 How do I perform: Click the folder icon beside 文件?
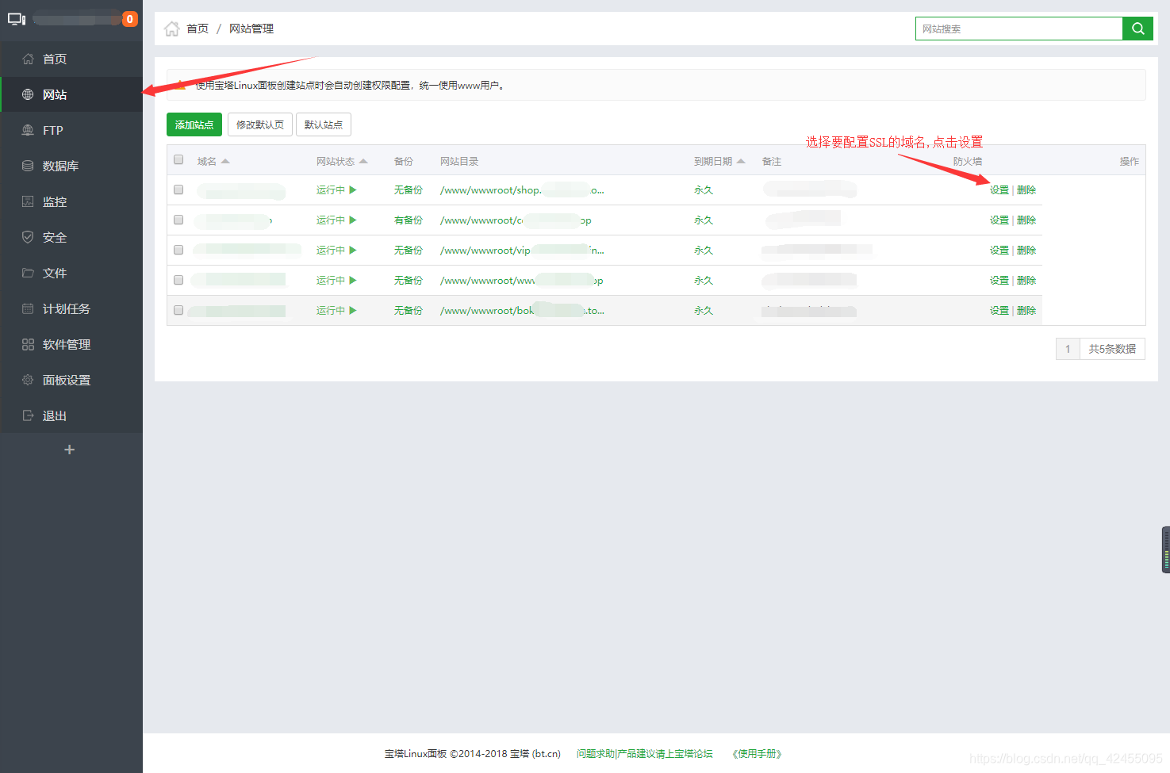(28, 273)
